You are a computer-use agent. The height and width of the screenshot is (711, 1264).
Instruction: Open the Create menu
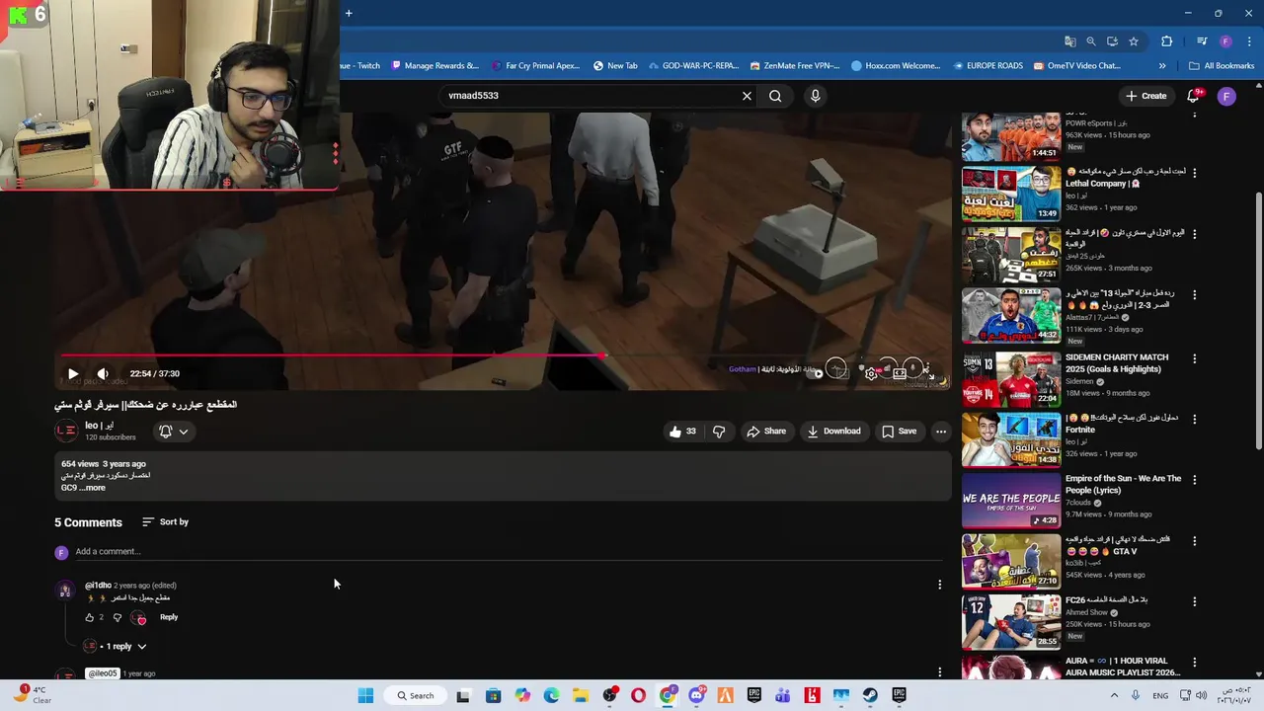click(x=1146, y=96)
